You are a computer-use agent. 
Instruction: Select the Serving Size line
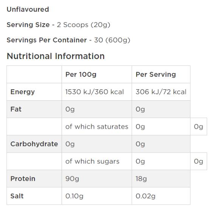click(59, 25)
